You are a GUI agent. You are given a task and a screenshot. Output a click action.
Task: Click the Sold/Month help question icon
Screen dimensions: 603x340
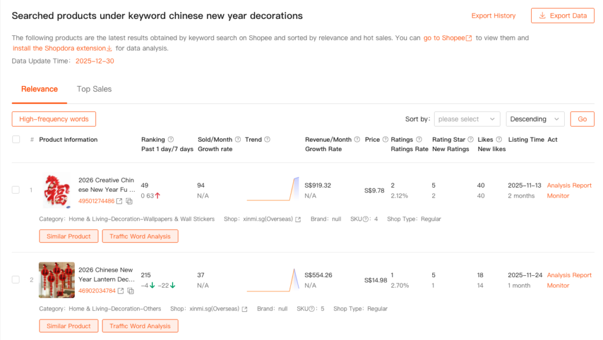(x=238, y=140)
